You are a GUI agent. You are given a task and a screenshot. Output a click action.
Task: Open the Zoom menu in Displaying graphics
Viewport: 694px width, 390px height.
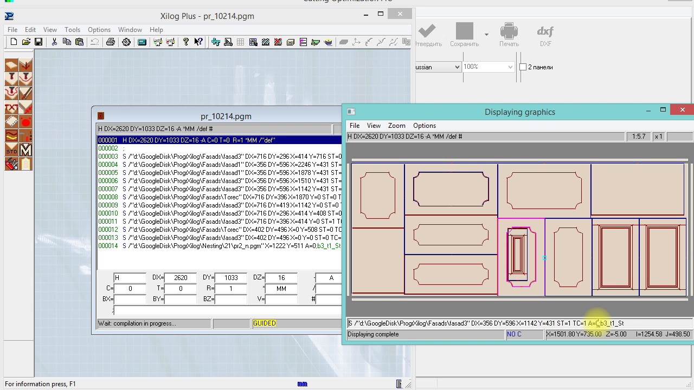(396, 125)
